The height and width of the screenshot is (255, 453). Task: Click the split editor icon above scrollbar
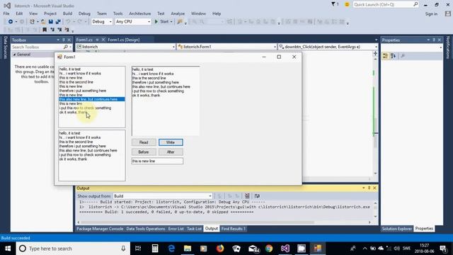[375, 54]
